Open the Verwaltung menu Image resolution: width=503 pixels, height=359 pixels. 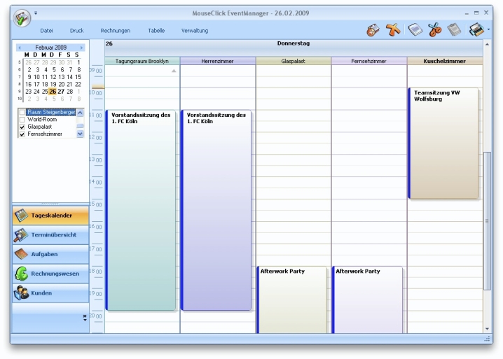point(195,31)
